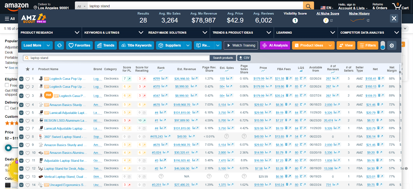The image size is (413, 189).
Task: Toggle the blue switch beside Filters
Action: 383,45
